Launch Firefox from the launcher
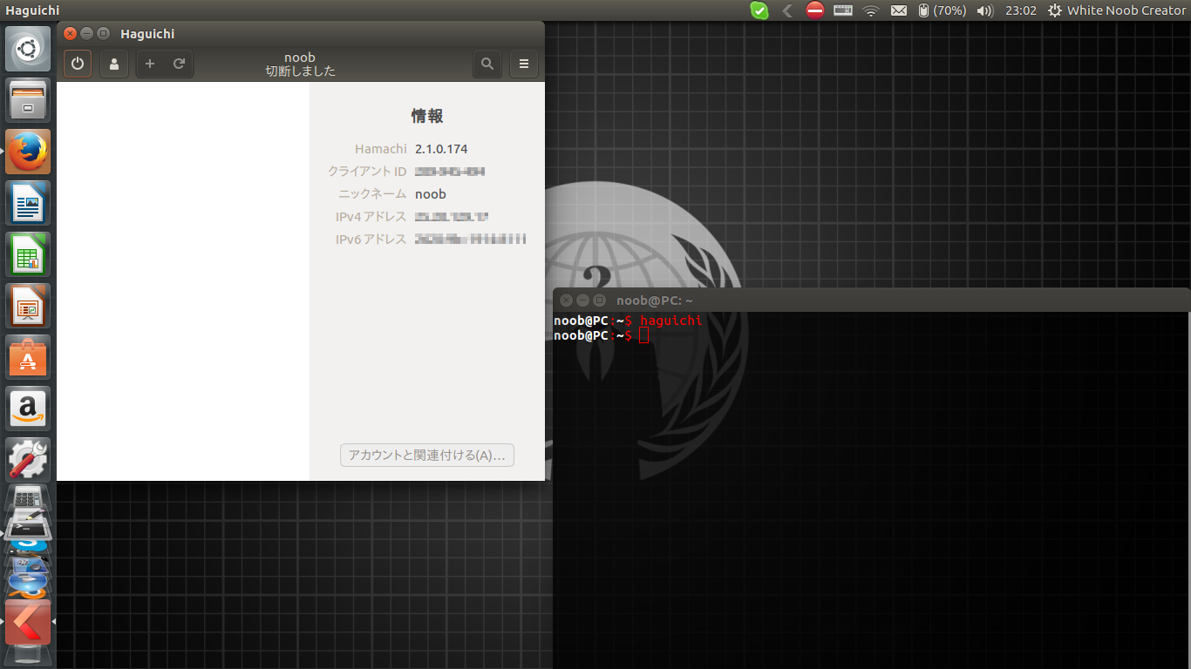 pyautogui.click(x=28, y=151)
